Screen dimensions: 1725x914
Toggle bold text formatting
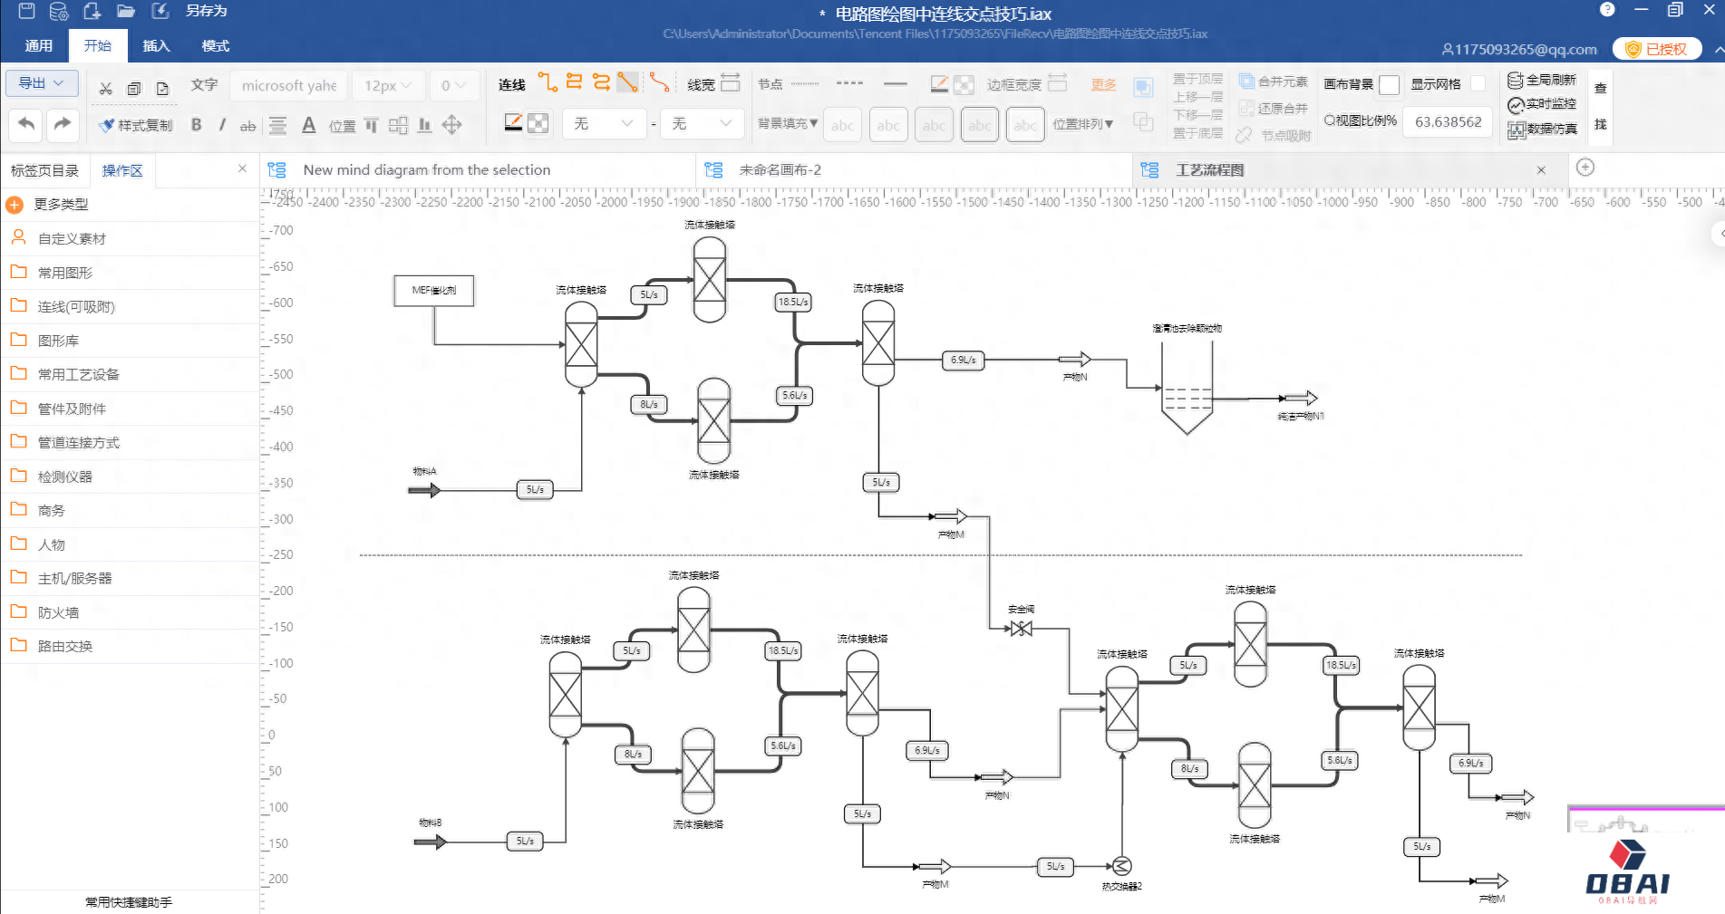point(196,125)
